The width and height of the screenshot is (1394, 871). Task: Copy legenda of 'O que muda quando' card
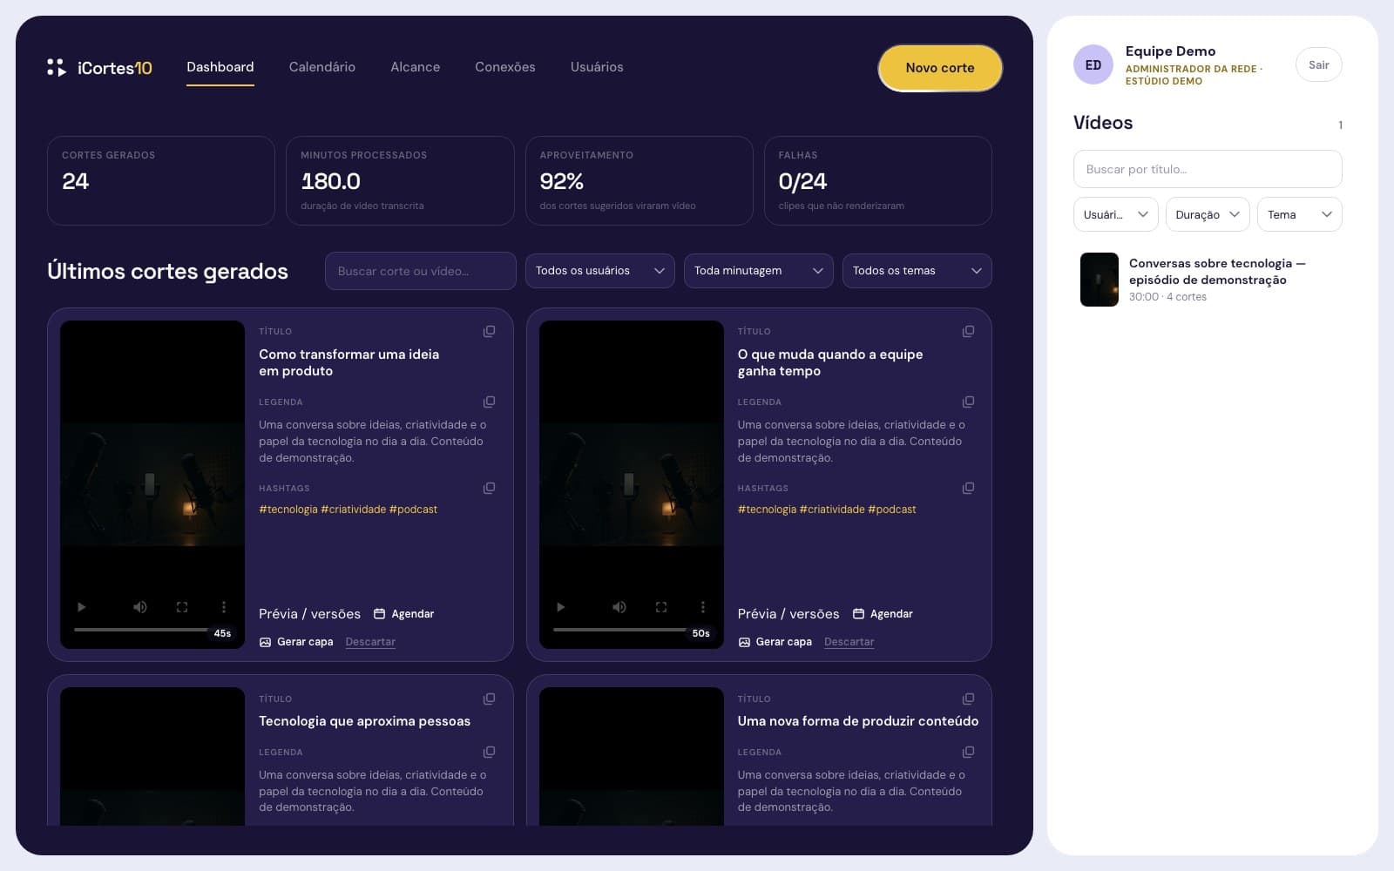point(968,402)
